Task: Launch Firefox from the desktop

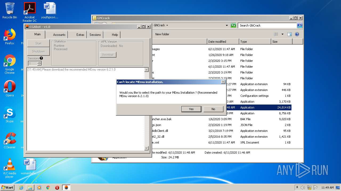Action: (x=10, y=37)
